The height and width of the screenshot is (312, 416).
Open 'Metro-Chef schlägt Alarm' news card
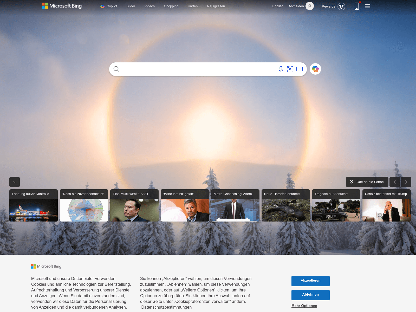pos(235,205)
